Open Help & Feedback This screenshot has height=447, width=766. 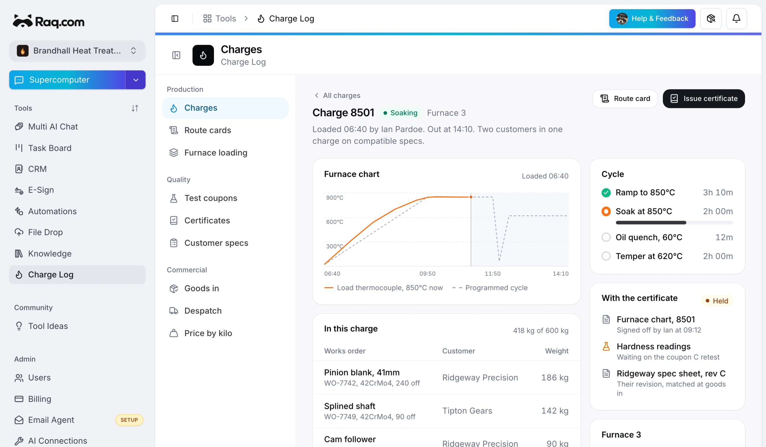point(652,19)
